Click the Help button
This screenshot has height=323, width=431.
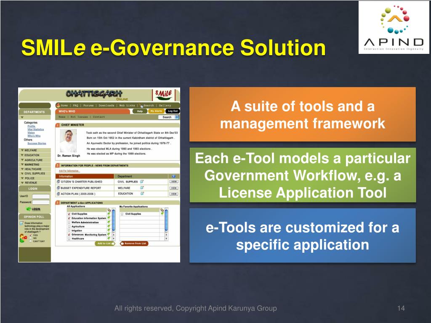point(140,111)
